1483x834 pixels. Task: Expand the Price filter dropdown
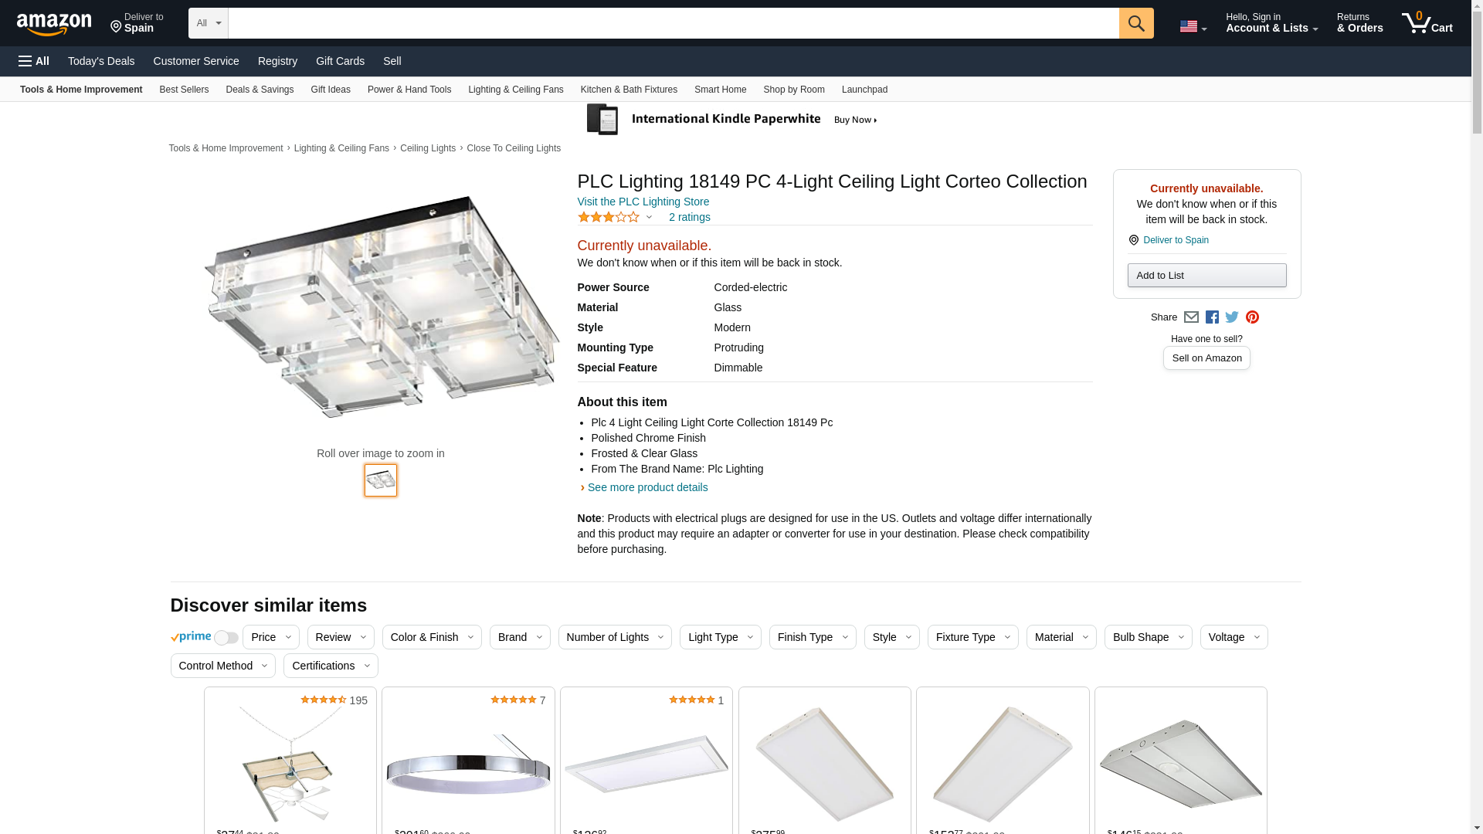point(270,637)
